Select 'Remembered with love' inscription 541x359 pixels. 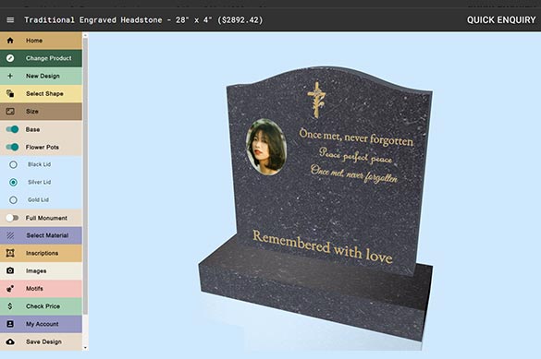(322, 246)
